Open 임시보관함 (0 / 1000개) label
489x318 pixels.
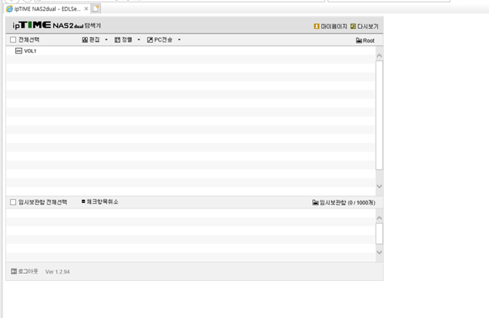click(x=347, y=203)
